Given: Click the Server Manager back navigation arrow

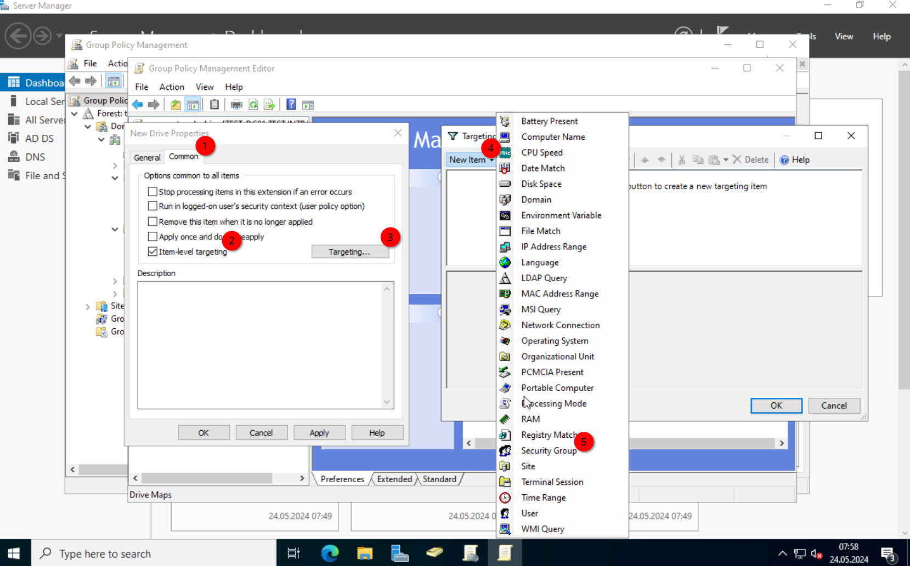Looking at the screenshot, I should pos(18,36).
